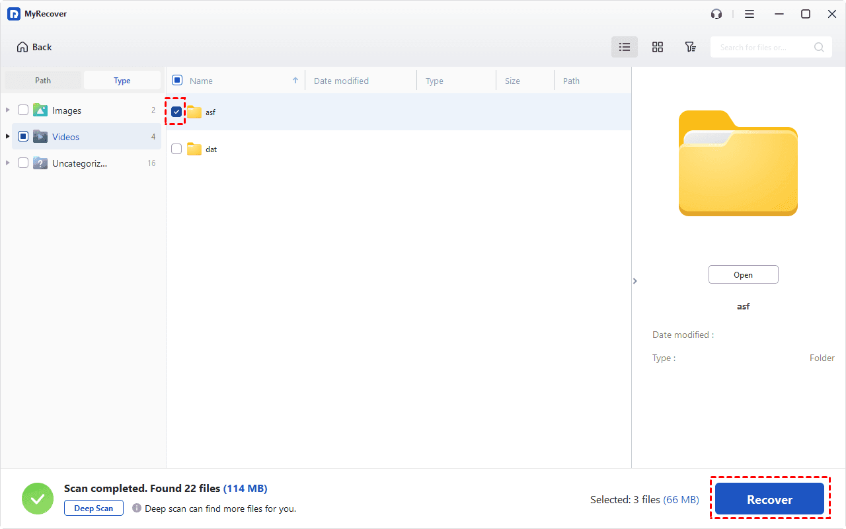The width and height of the screenshot is (846, 529).
Task: Expand the Images tree node
Action: pos(8,110)
